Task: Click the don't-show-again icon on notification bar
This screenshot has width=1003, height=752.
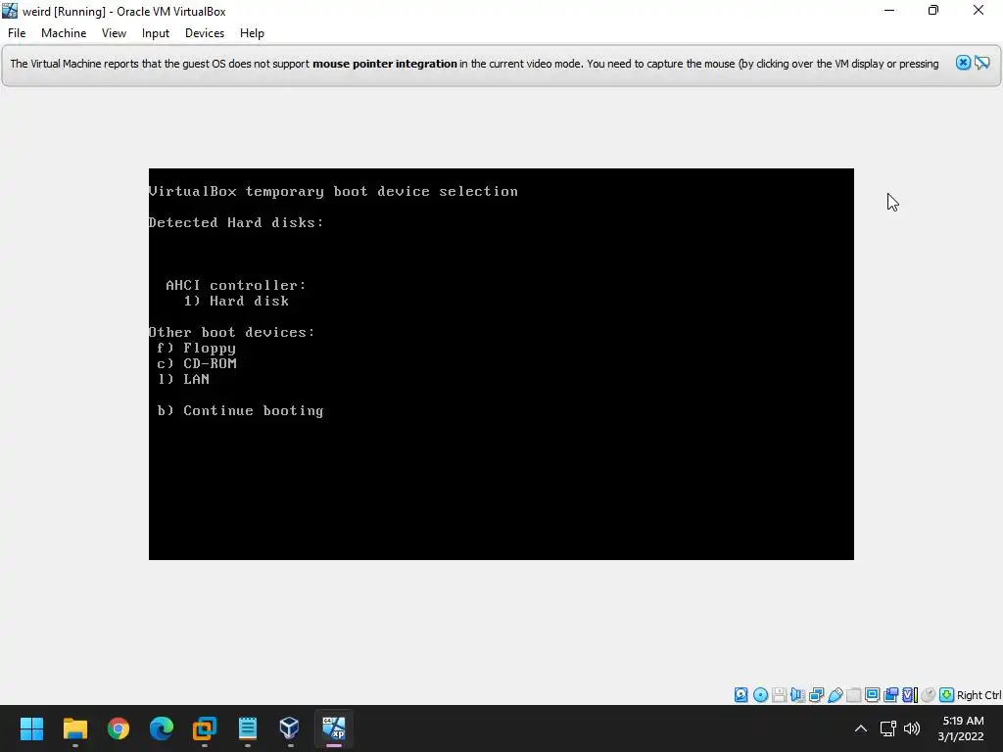Action: tap(981, 63)
